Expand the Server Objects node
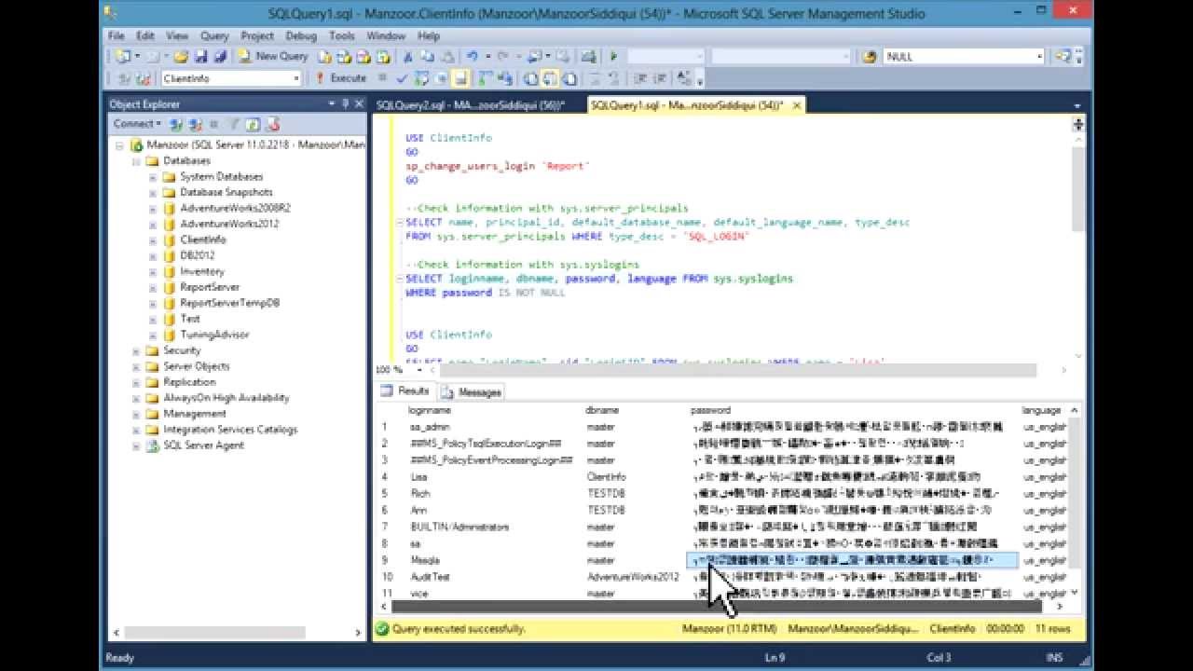 point(136,367)
